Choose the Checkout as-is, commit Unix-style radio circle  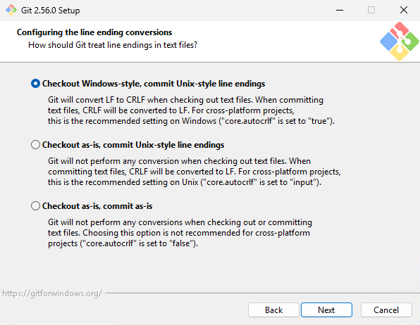tap(35, 145)
